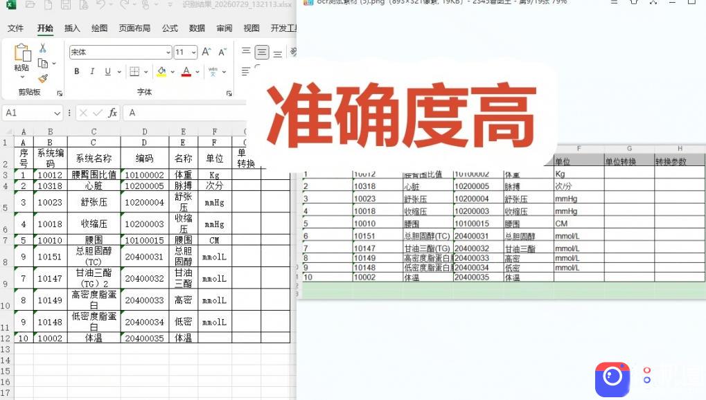
Task: Open the 宋体 font name dropdown
Action: point(168,52)
